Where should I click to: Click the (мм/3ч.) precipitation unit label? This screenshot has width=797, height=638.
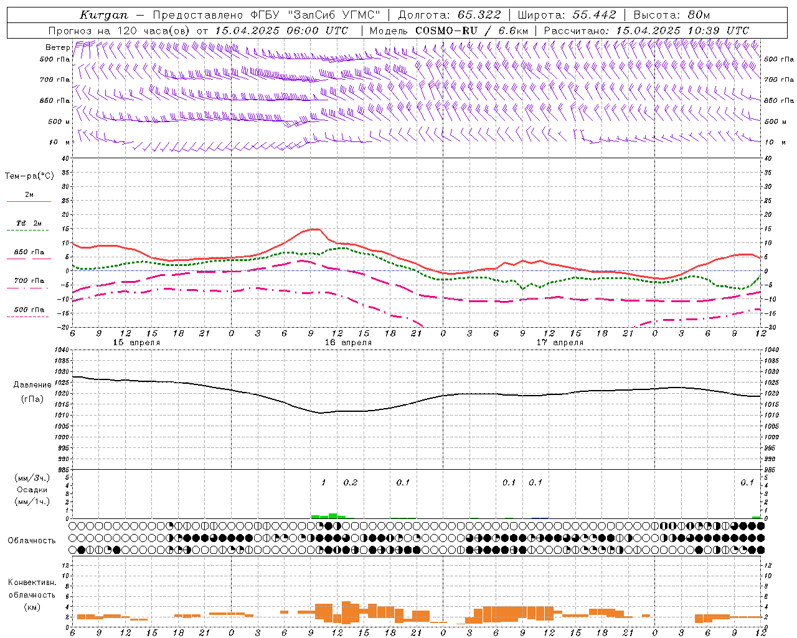tap(31, 477)
